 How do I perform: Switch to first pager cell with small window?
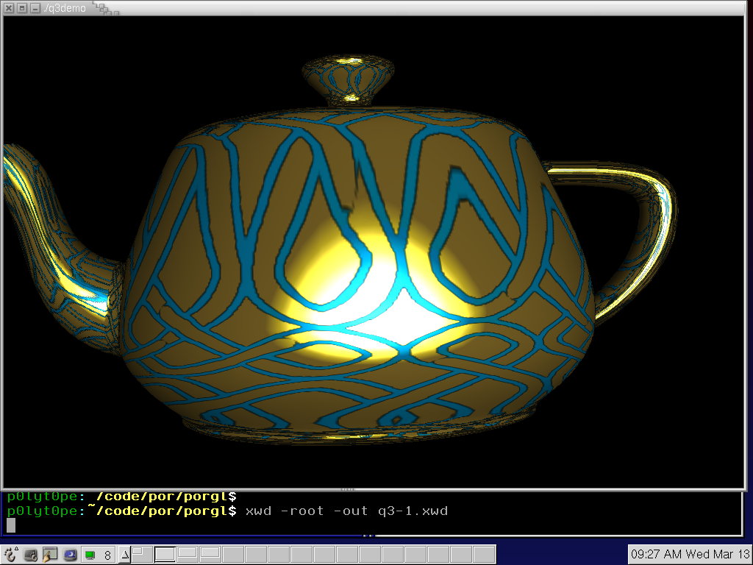coord(142,555)
